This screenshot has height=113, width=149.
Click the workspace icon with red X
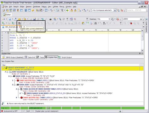click(x=122, y=10)
